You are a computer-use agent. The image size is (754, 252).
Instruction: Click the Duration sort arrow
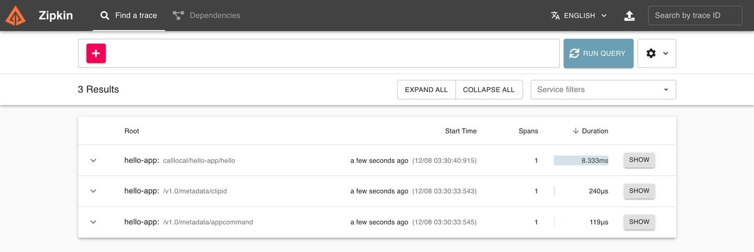(x=575, y=131)
